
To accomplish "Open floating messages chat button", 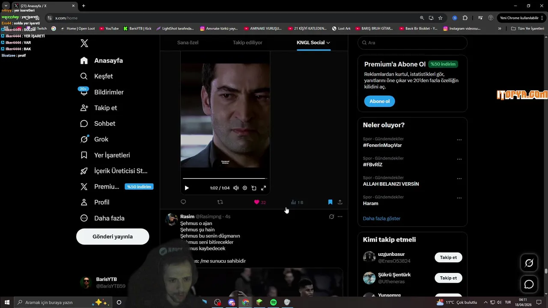I will coord(529,284).
